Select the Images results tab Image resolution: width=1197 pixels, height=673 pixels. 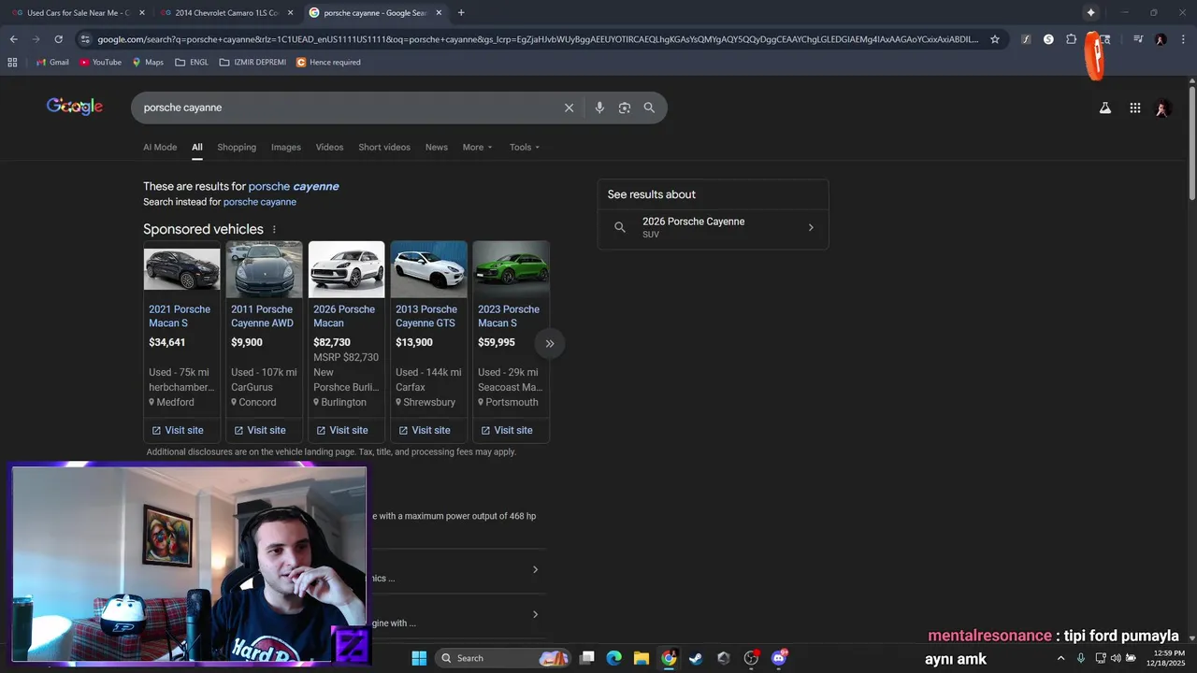point(286,147)
